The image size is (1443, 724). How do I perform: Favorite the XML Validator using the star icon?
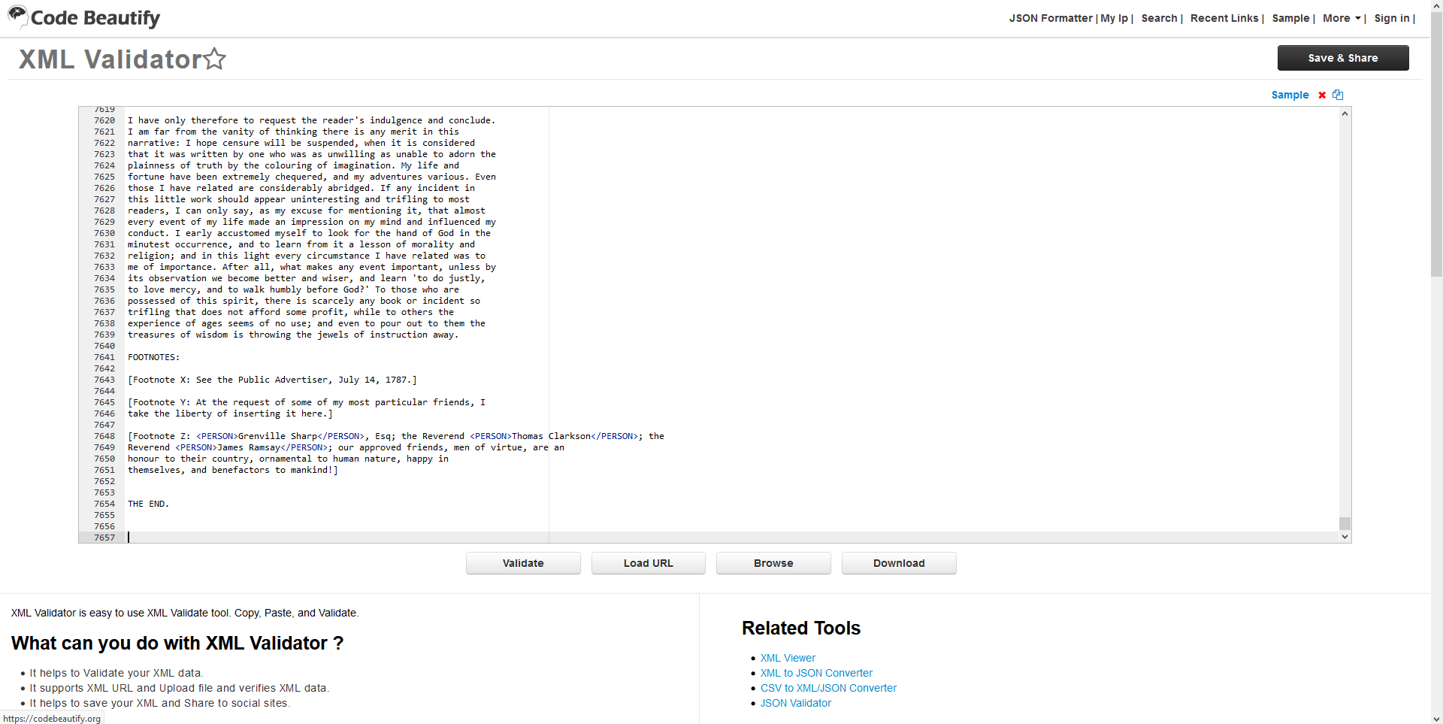click(215, 59)
